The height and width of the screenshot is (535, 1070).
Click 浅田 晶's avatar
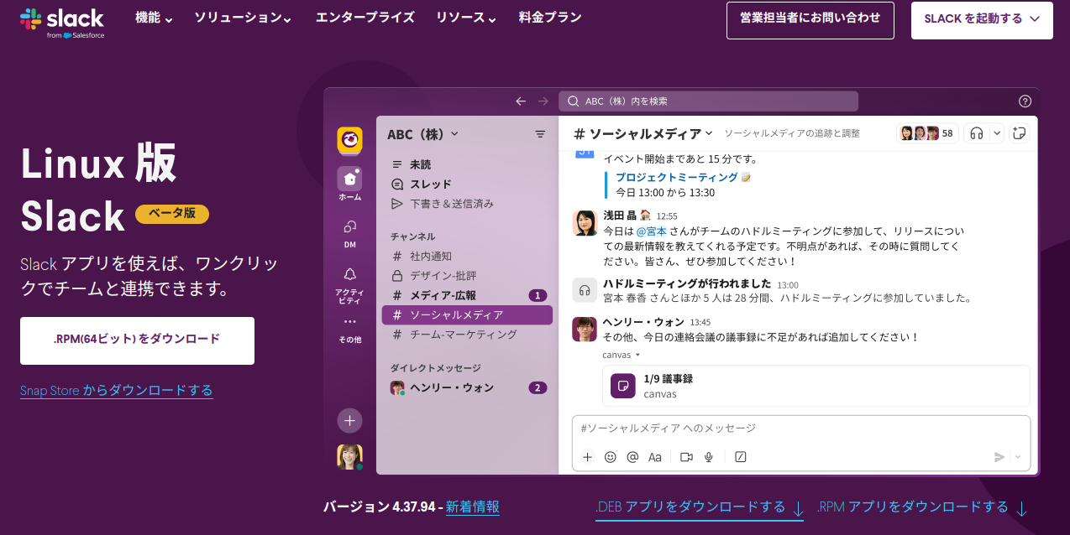(x=585, y=222)
